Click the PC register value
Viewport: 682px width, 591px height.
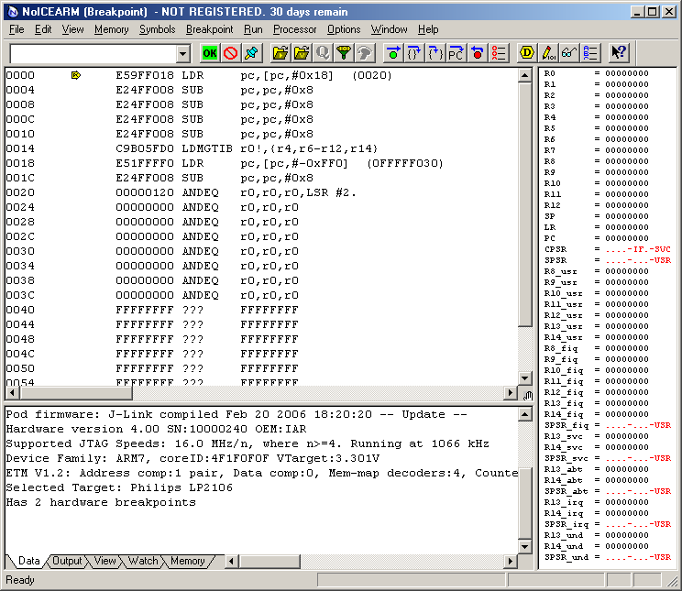pos(627,238)
